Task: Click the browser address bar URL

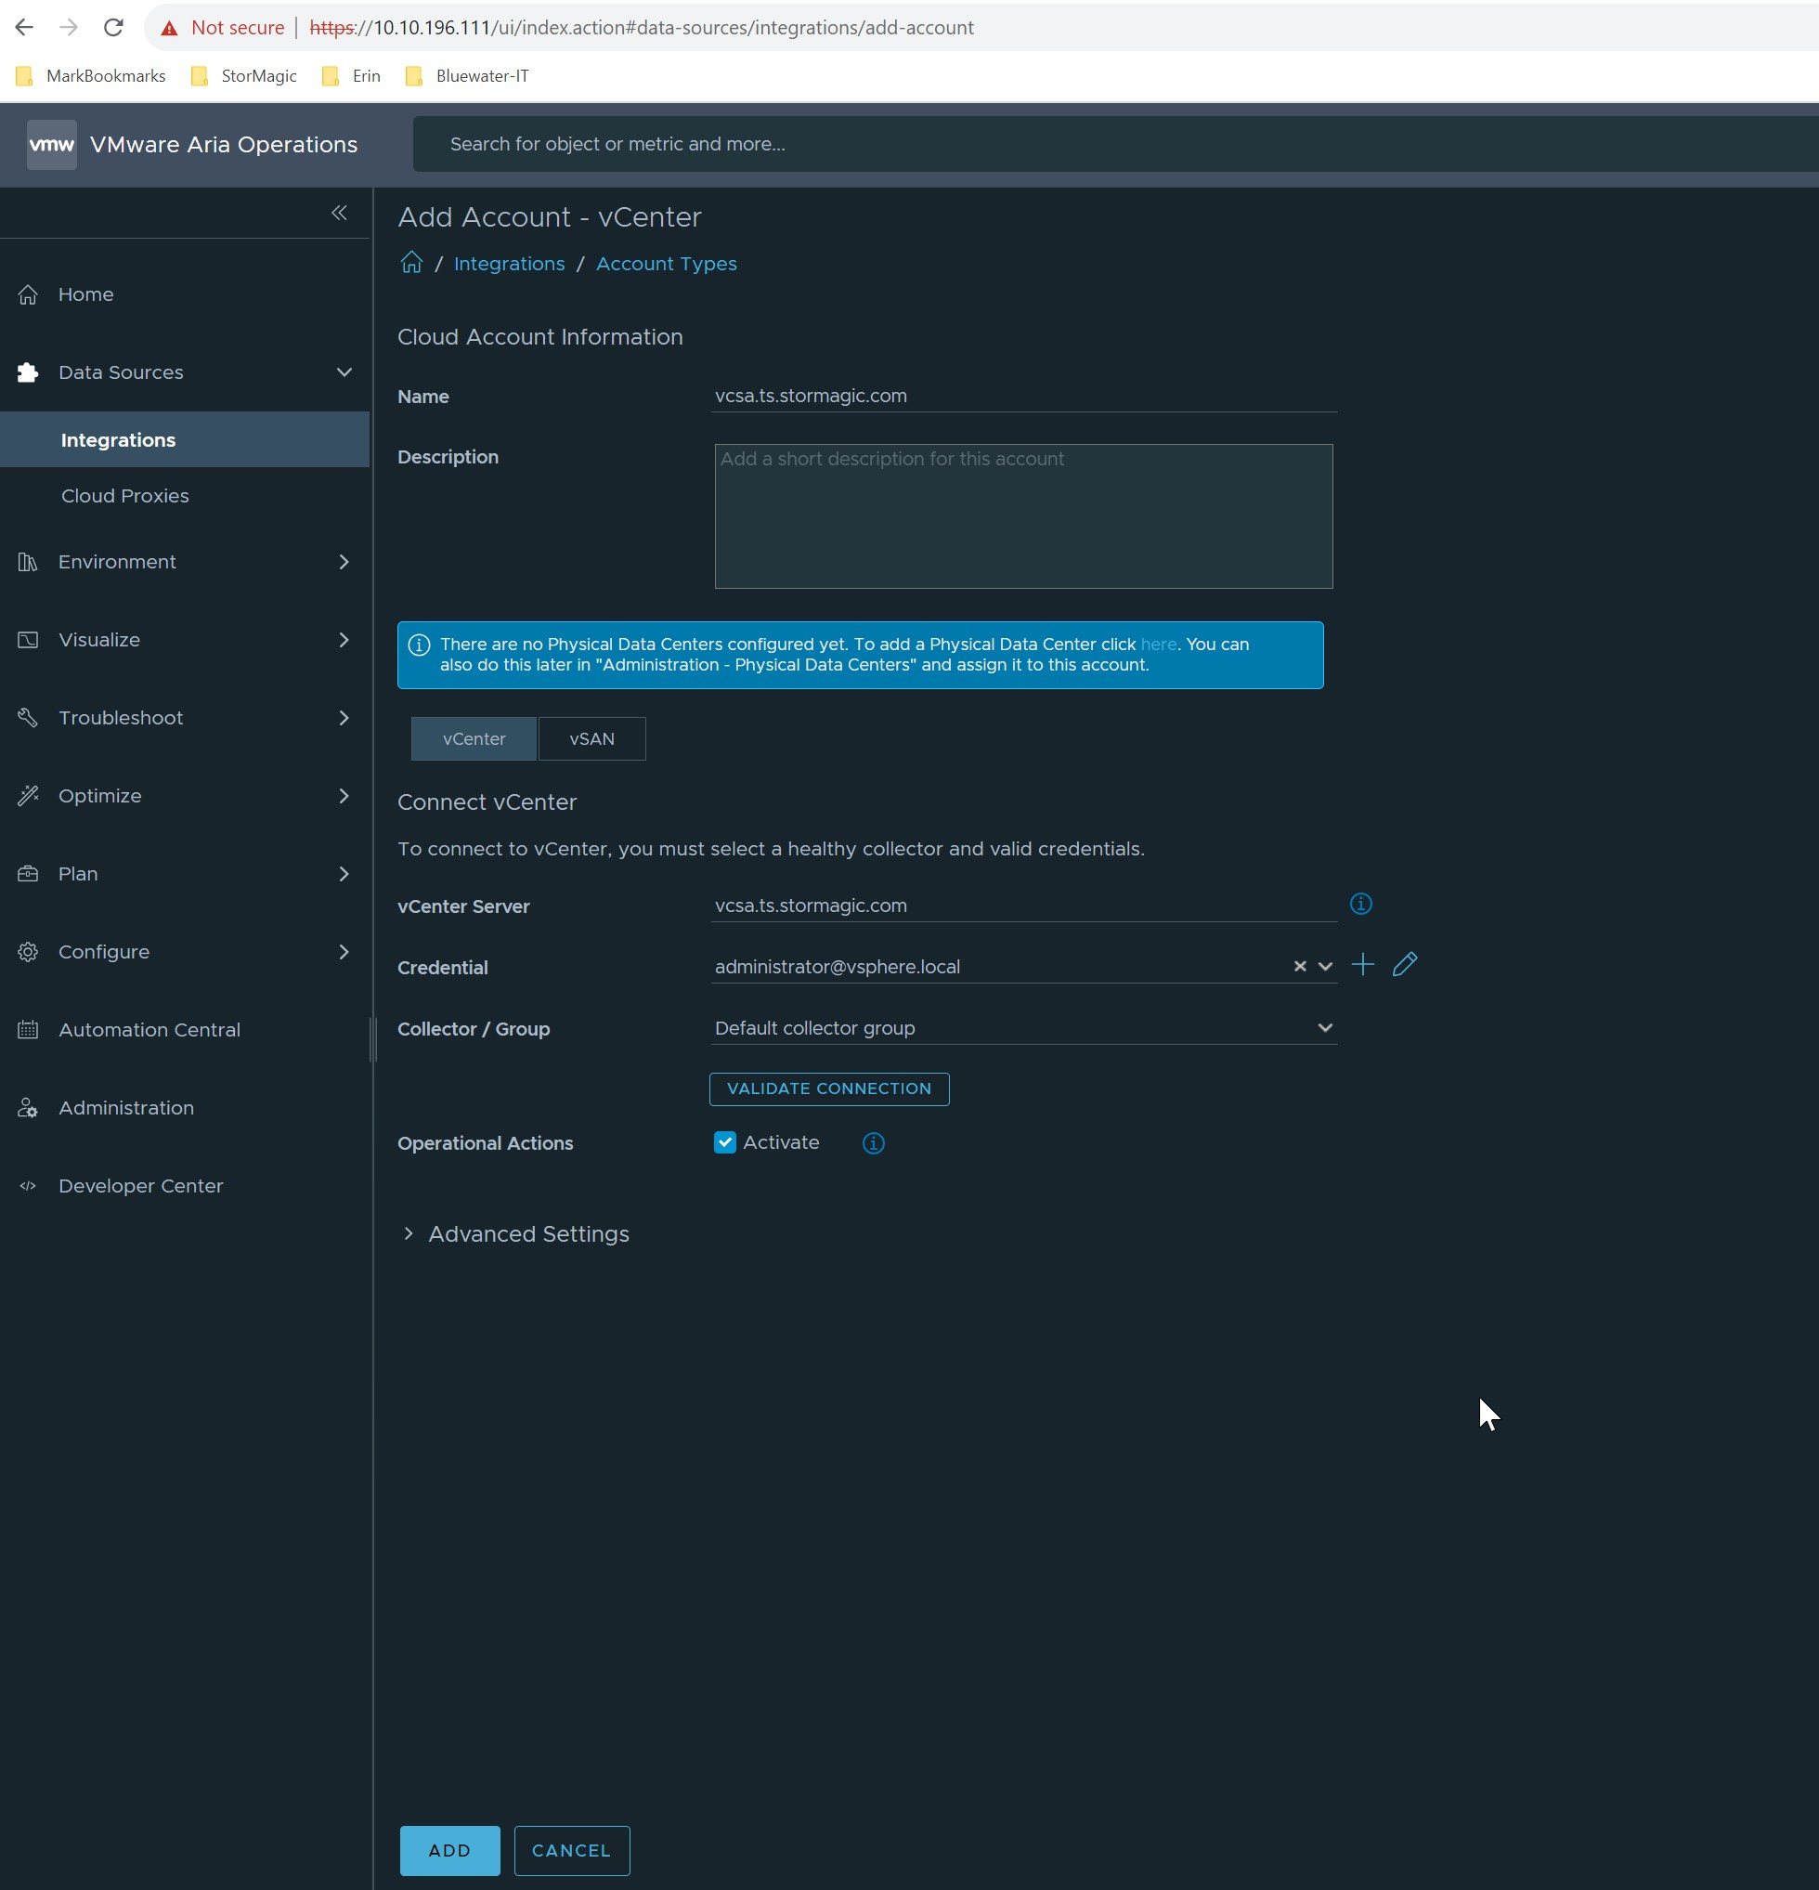Action: (641, 28)
